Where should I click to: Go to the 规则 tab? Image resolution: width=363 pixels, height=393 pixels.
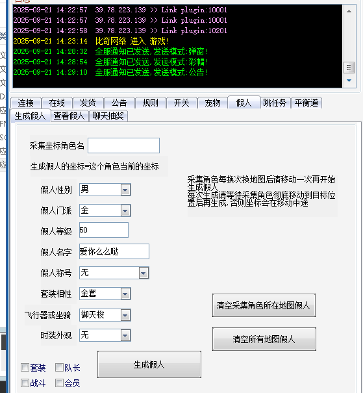[151, 103]
